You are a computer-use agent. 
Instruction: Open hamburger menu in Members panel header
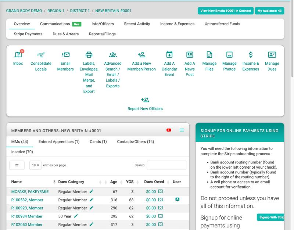tap(182, 130)
